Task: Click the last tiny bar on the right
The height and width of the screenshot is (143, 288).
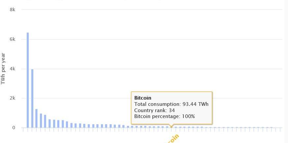Action: (x=272, y=128)
